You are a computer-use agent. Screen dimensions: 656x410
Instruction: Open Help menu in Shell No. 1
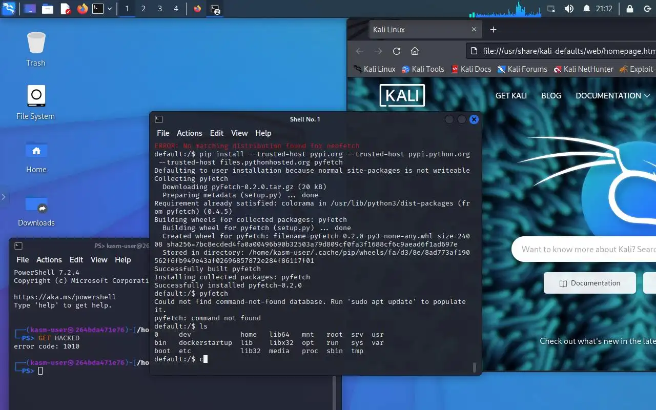263,133
